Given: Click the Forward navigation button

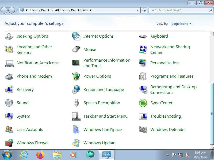Looking at the screenshot, I should 12,10.
